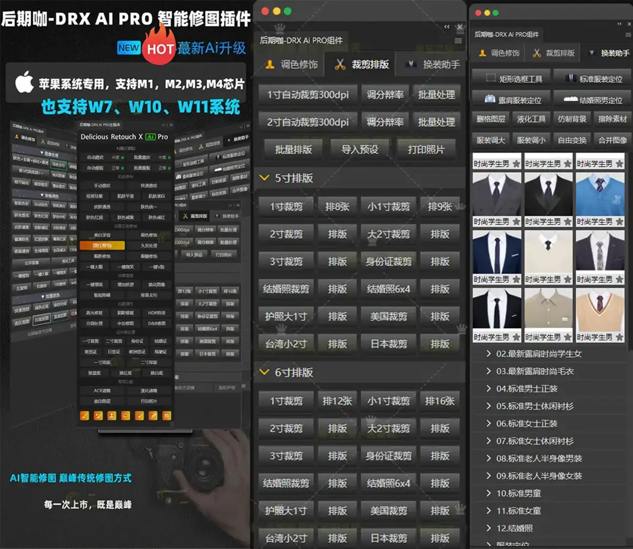Click star icon on label beneath gray double-breasted suit
Viewport: 633px width, 549px height.
tap(516, 222)
